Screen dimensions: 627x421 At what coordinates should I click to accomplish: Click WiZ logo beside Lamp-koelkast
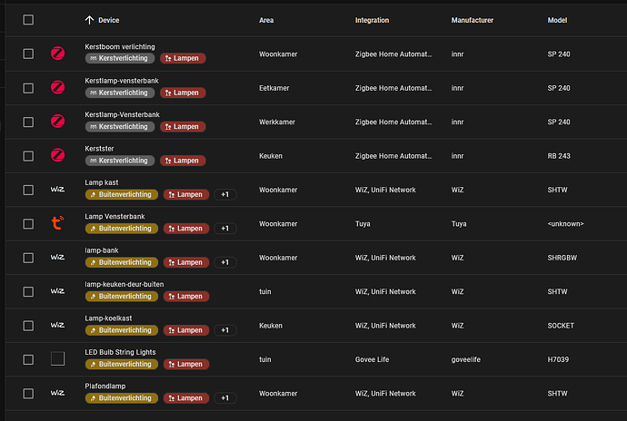coord(57,325)
